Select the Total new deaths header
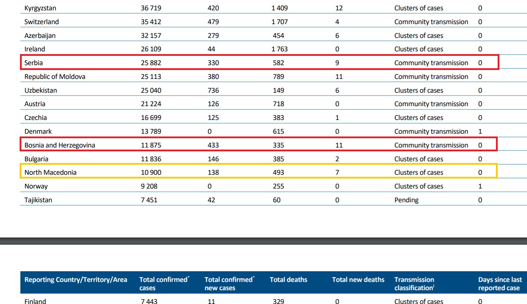This screenshot has width=527, height=304. pyautogui.click(x=358, y=280)
